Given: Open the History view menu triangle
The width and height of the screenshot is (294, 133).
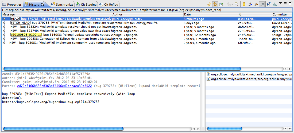Looking at the screenshot, I should [280, 3].
